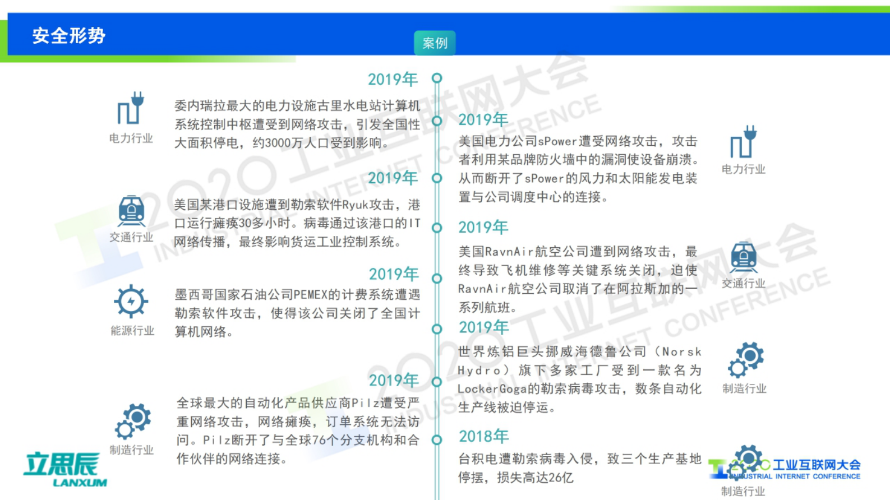
Task: Click the paragraph about RavnAir航空公司
Action: click(579, 279)
